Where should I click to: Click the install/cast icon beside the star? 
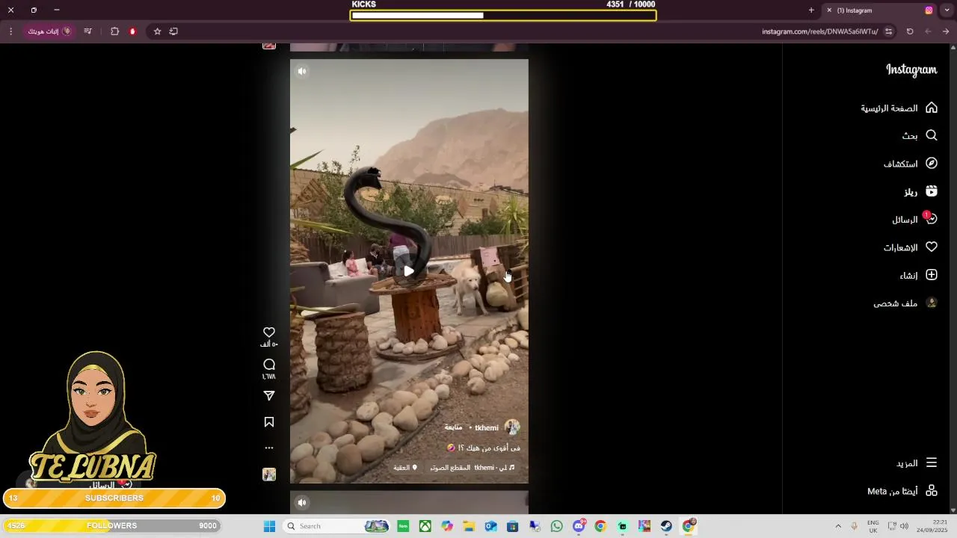coord(173,31)
